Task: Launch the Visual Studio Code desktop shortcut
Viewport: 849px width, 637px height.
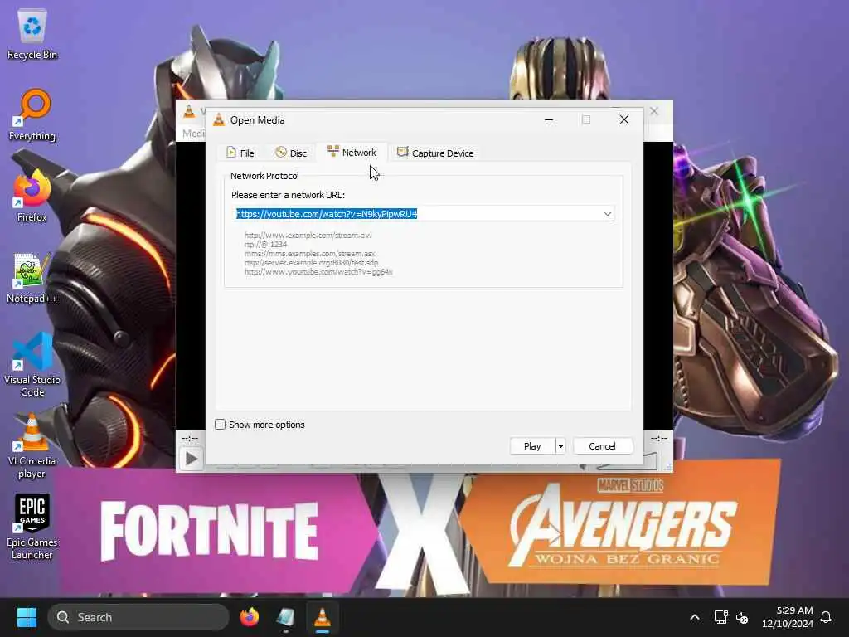Action: coord(32,365)
